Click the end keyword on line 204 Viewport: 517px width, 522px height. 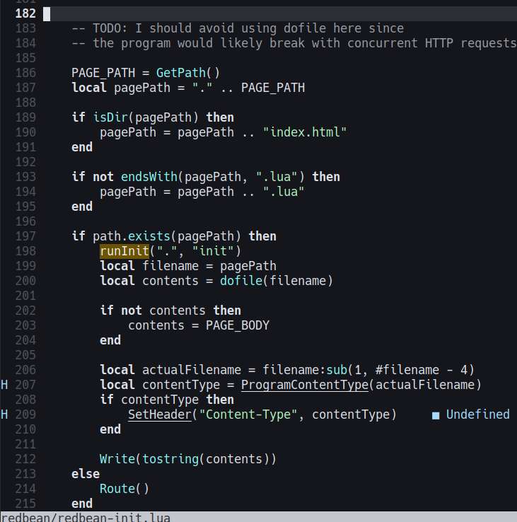(x=110, y=340)
